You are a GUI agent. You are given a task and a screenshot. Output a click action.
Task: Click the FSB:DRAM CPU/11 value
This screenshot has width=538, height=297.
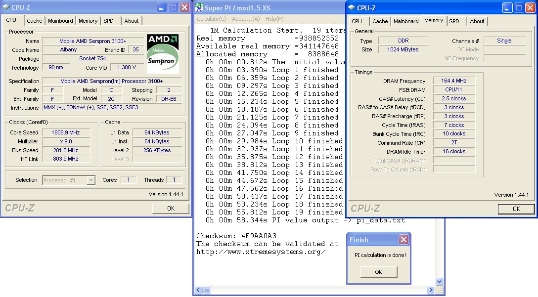453,90
